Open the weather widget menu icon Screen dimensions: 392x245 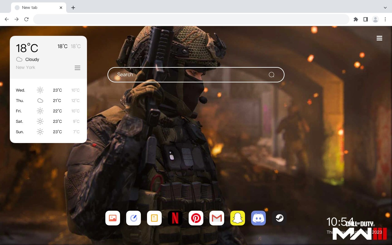(x=77, y=68)
